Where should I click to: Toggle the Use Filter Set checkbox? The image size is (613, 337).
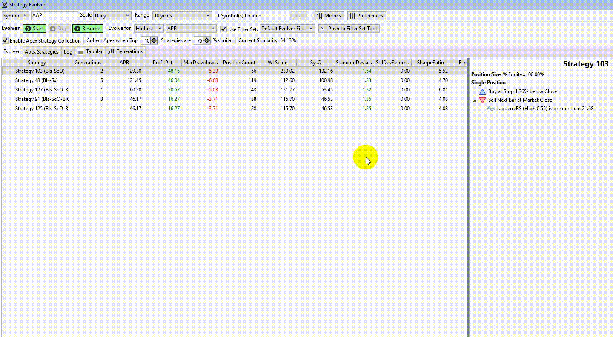tap(223, 29)
